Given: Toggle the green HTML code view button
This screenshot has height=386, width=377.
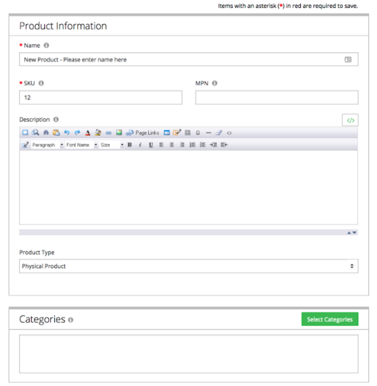Looking at the screenshot, I should click(351, 120).
